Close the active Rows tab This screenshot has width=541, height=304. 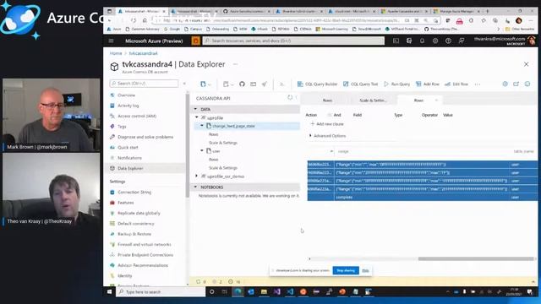436,100
